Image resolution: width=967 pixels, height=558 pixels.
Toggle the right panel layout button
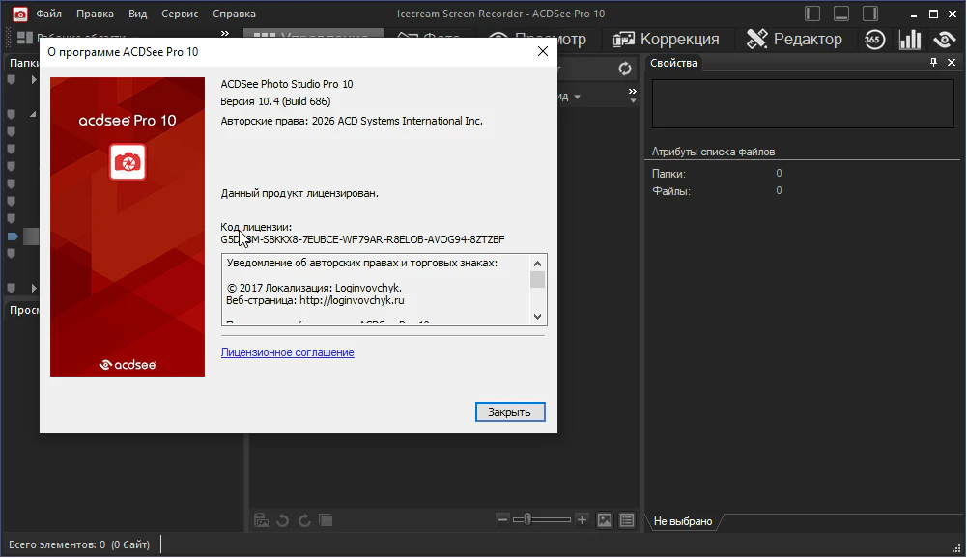tap(870, 14)
